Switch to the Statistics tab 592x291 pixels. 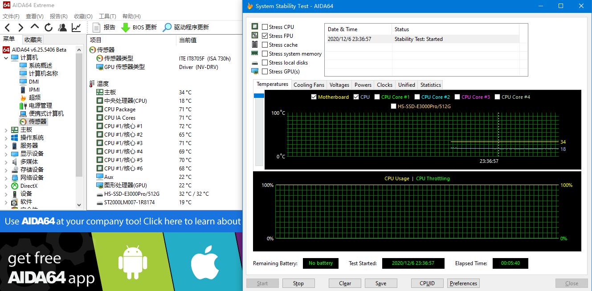[431, 85]
